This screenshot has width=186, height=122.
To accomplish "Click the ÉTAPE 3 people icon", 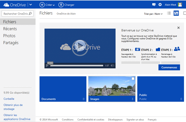I will 177,49.
